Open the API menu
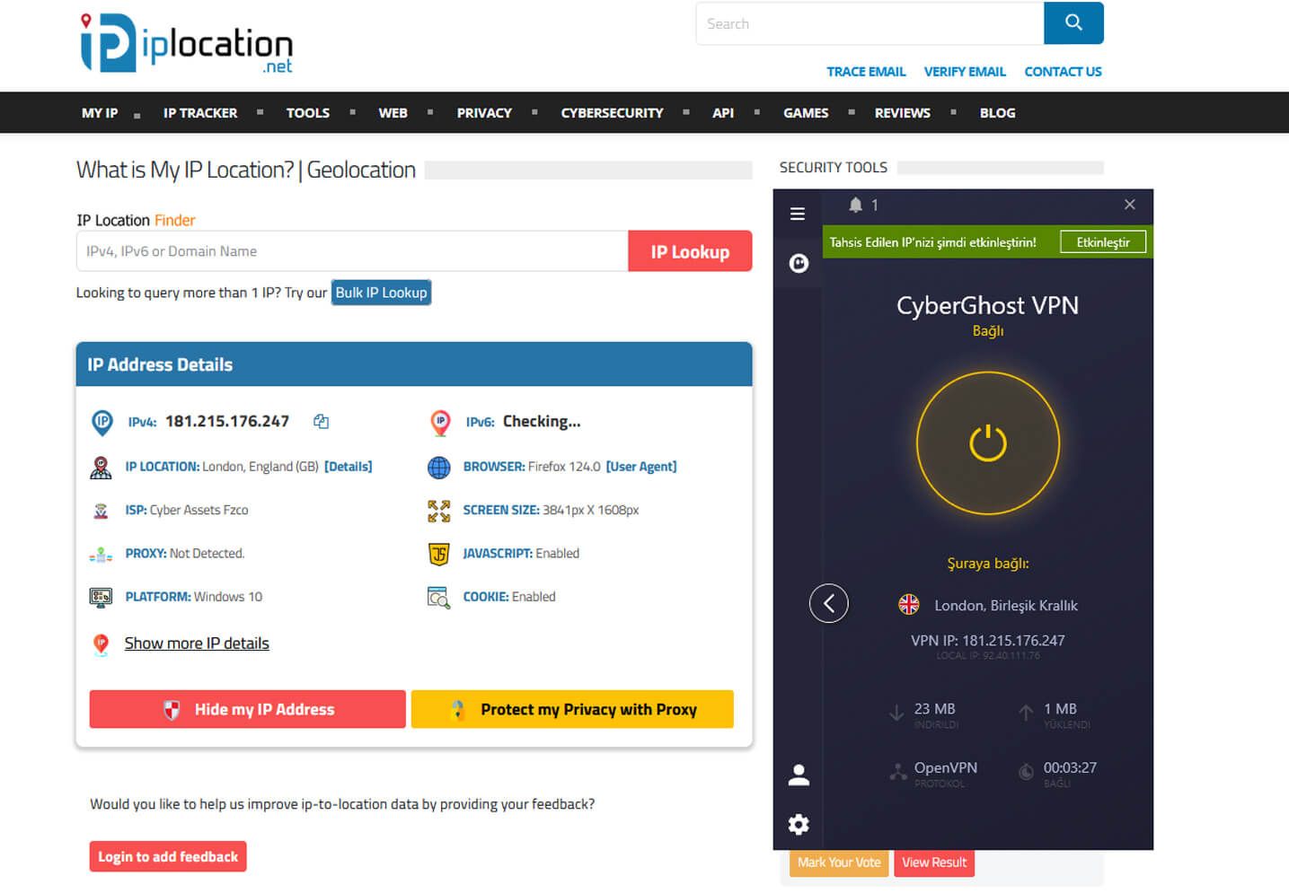1289x893 pixels. click(723, 113)
